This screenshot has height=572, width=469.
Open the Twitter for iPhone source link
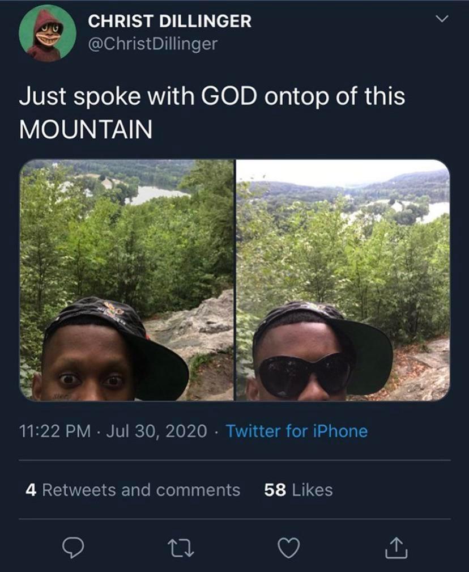297,431
